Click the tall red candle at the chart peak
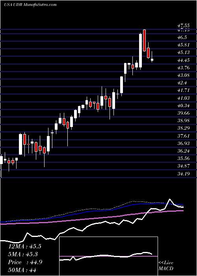Image resolution: width=197 pixels, height=276 pixels. click(145, 41)
